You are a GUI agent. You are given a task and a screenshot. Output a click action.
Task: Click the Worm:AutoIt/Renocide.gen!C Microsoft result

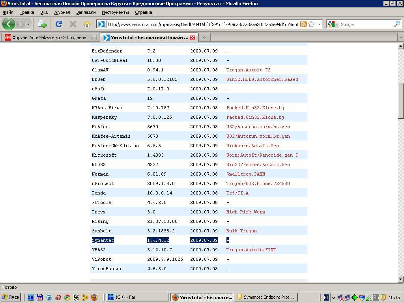pos(262,155)
